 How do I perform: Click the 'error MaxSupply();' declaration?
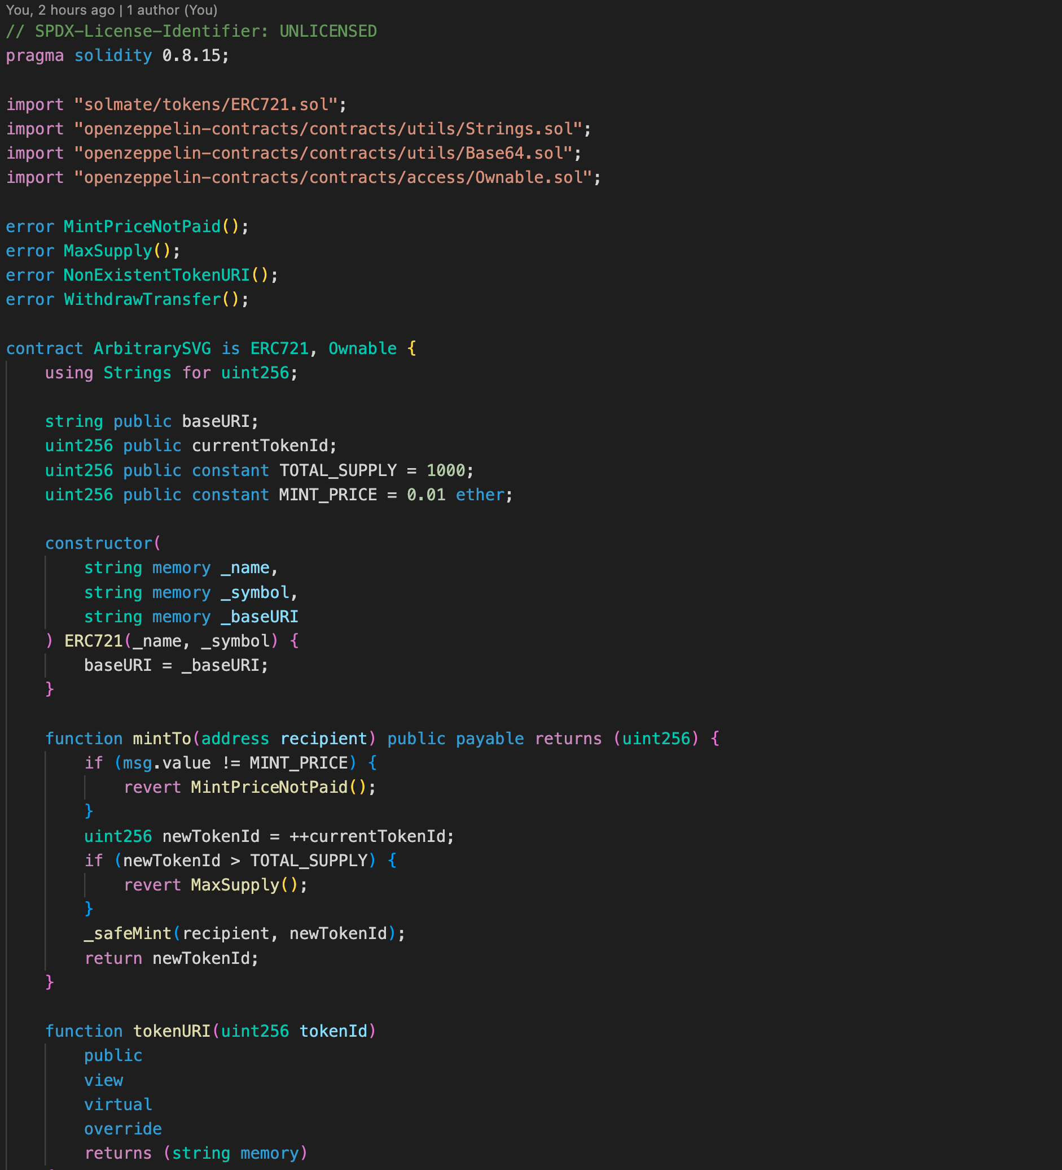tap(93, 251)
